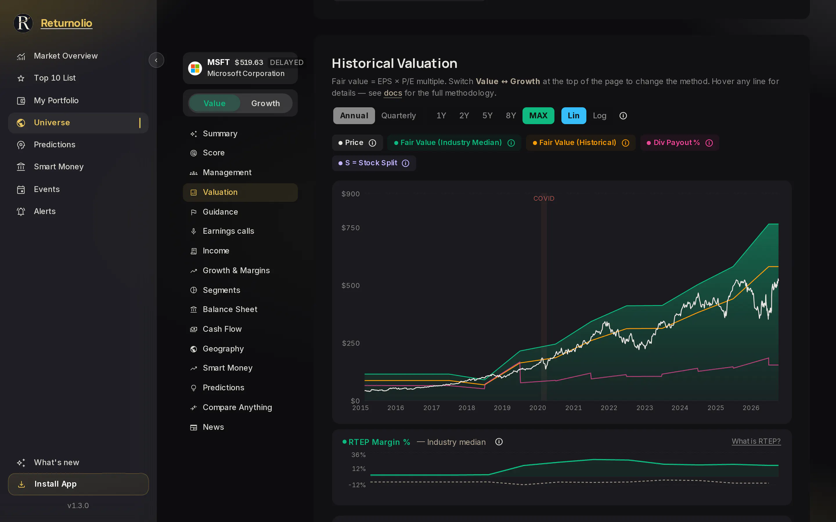
Task: Click the Microsoft logo icon
Action: [x=195, y=68]
